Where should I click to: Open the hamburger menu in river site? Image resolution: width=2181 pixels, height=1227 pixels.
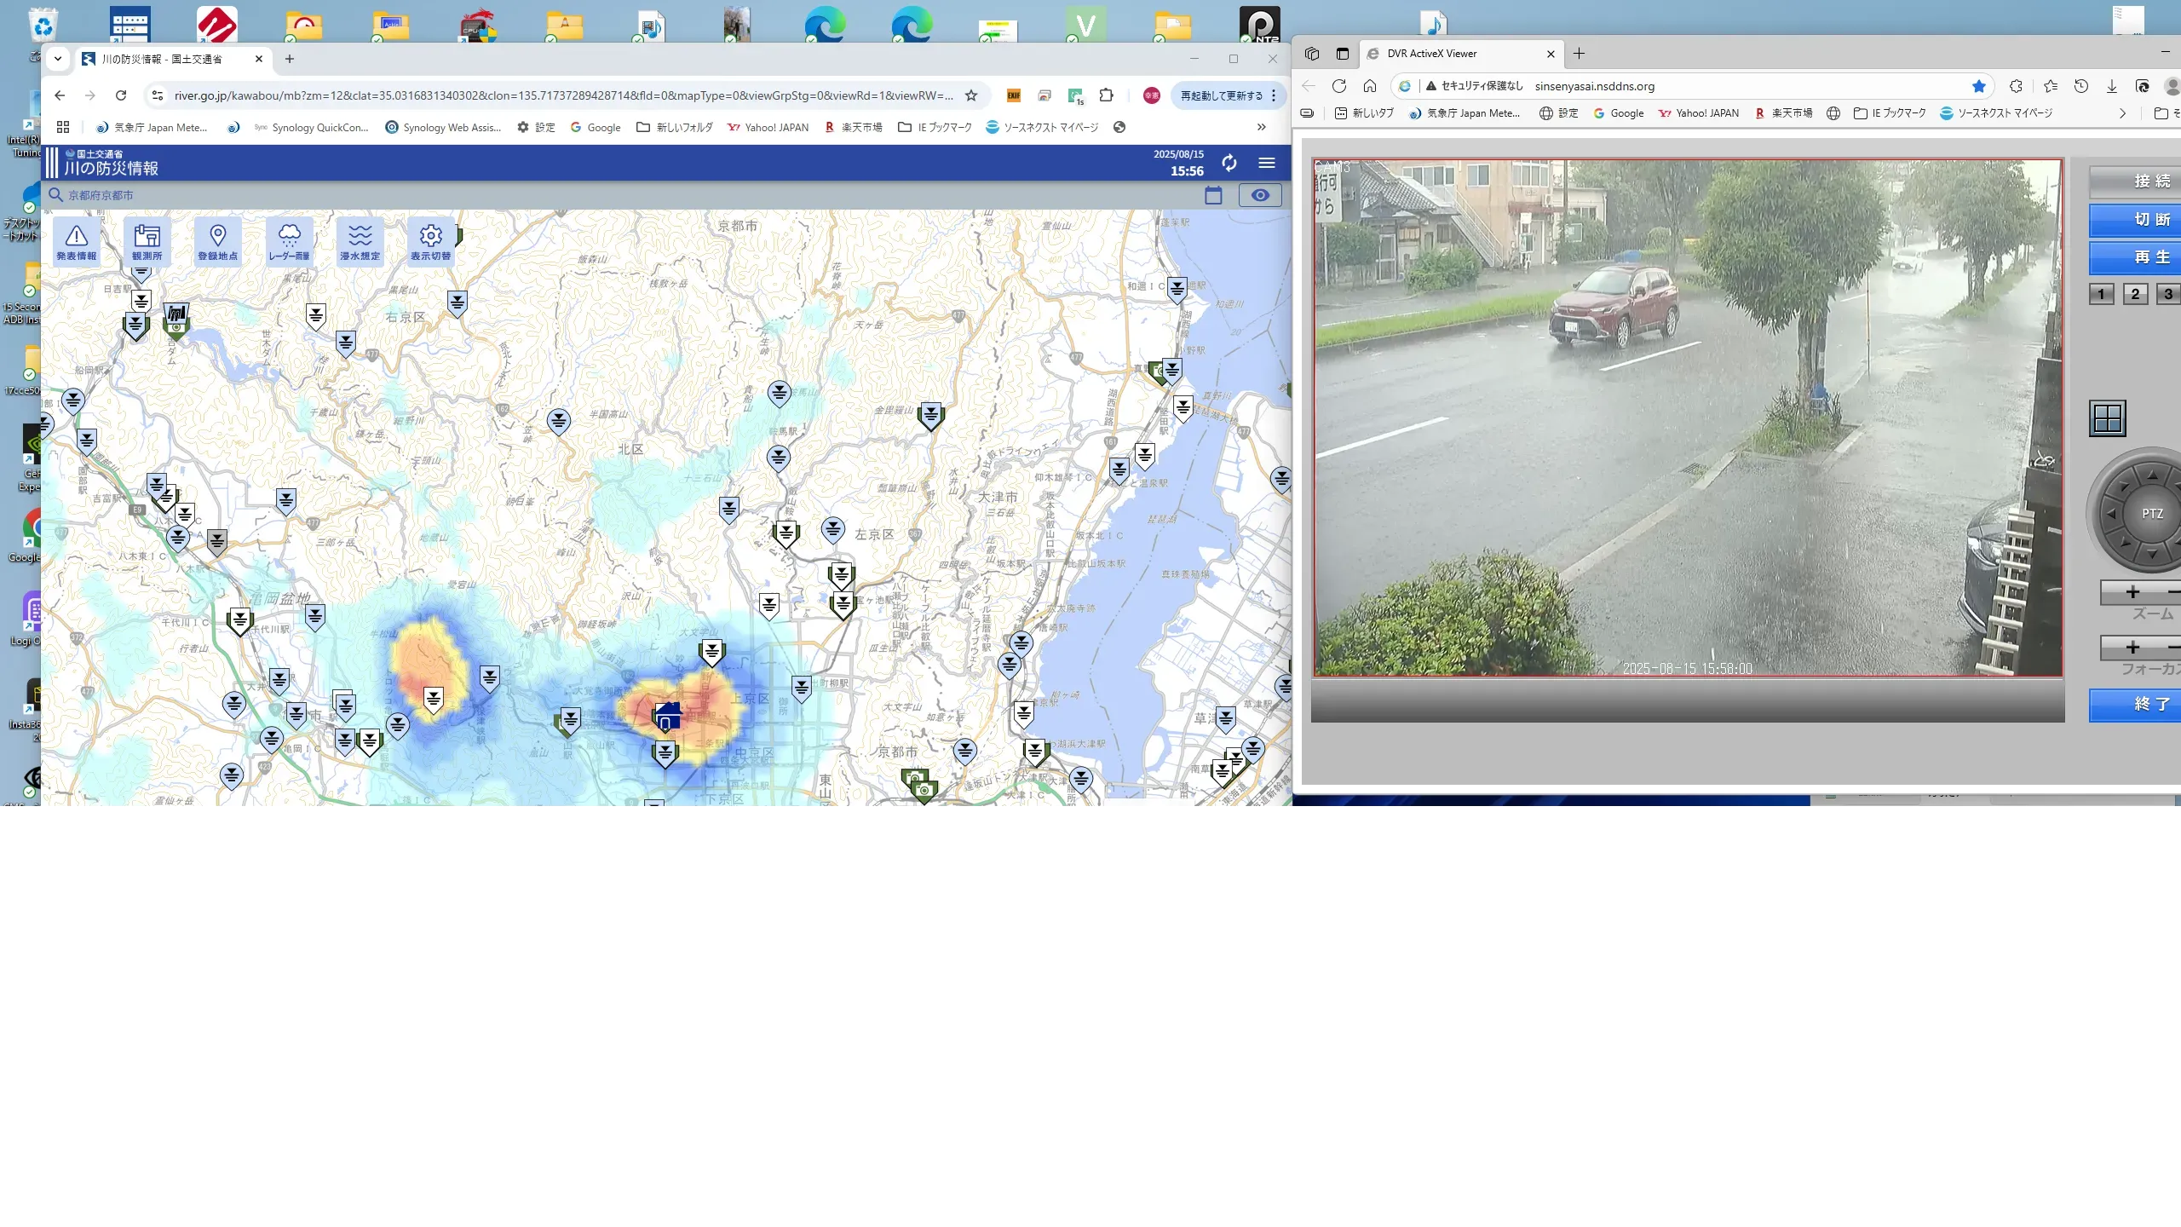click(1267, 163)
